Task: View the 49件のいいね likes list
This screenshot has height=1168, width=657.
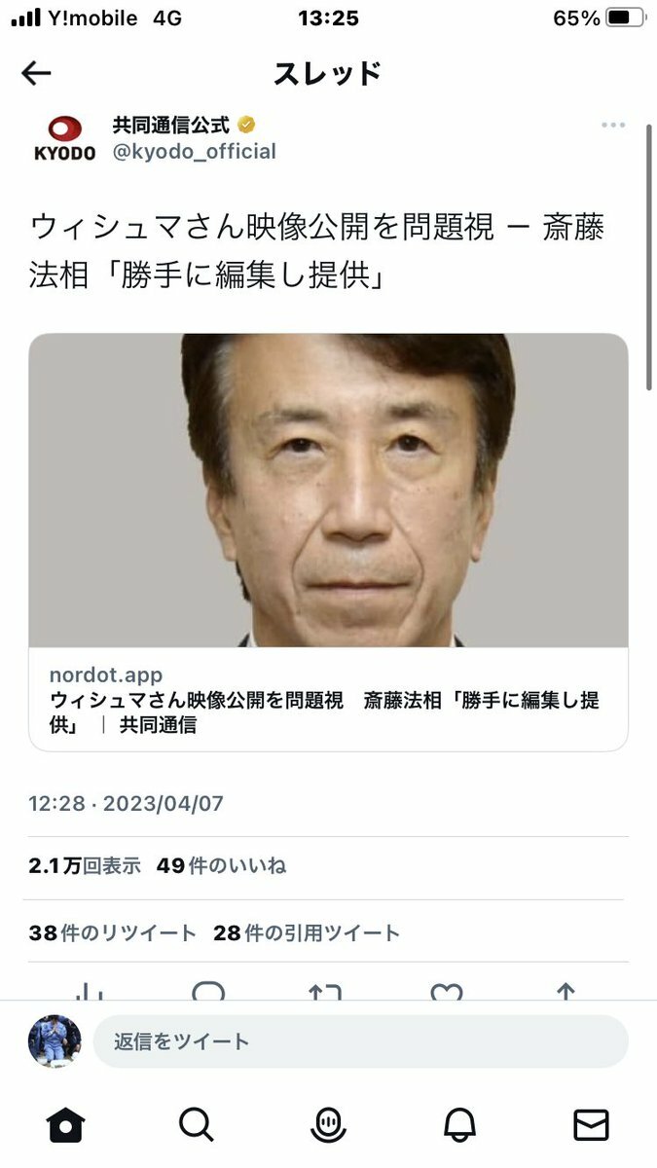Action: click(221, 865)
